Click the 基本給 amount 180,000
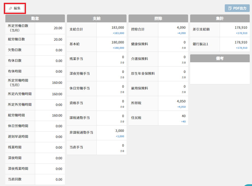The width and height of the screenshot is (252, 186). pos(118,42)
